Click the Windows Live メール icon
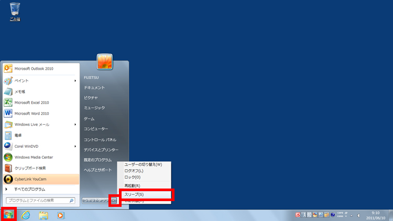Image resolution: width=393 pixels, height=221 pixels. (8, 125)
